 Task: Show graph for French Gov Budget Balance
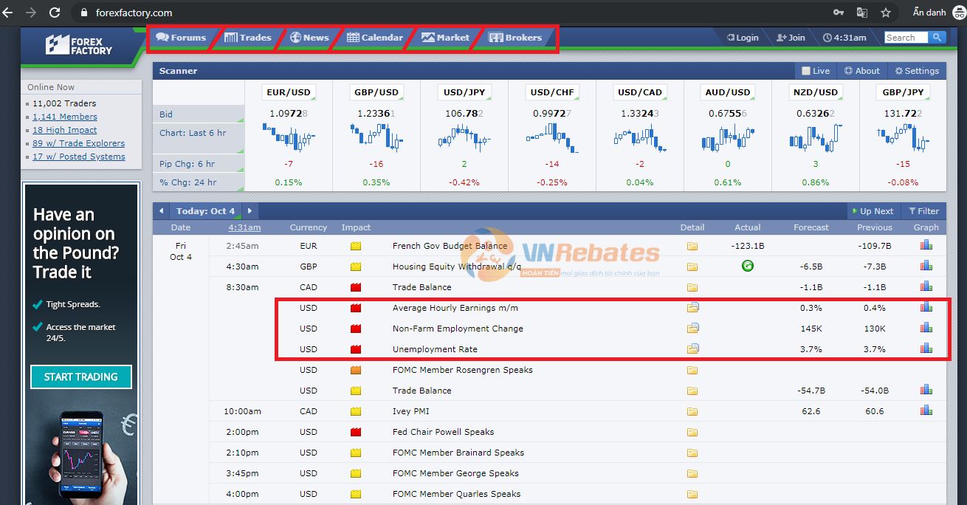click(x=926, y=245)
